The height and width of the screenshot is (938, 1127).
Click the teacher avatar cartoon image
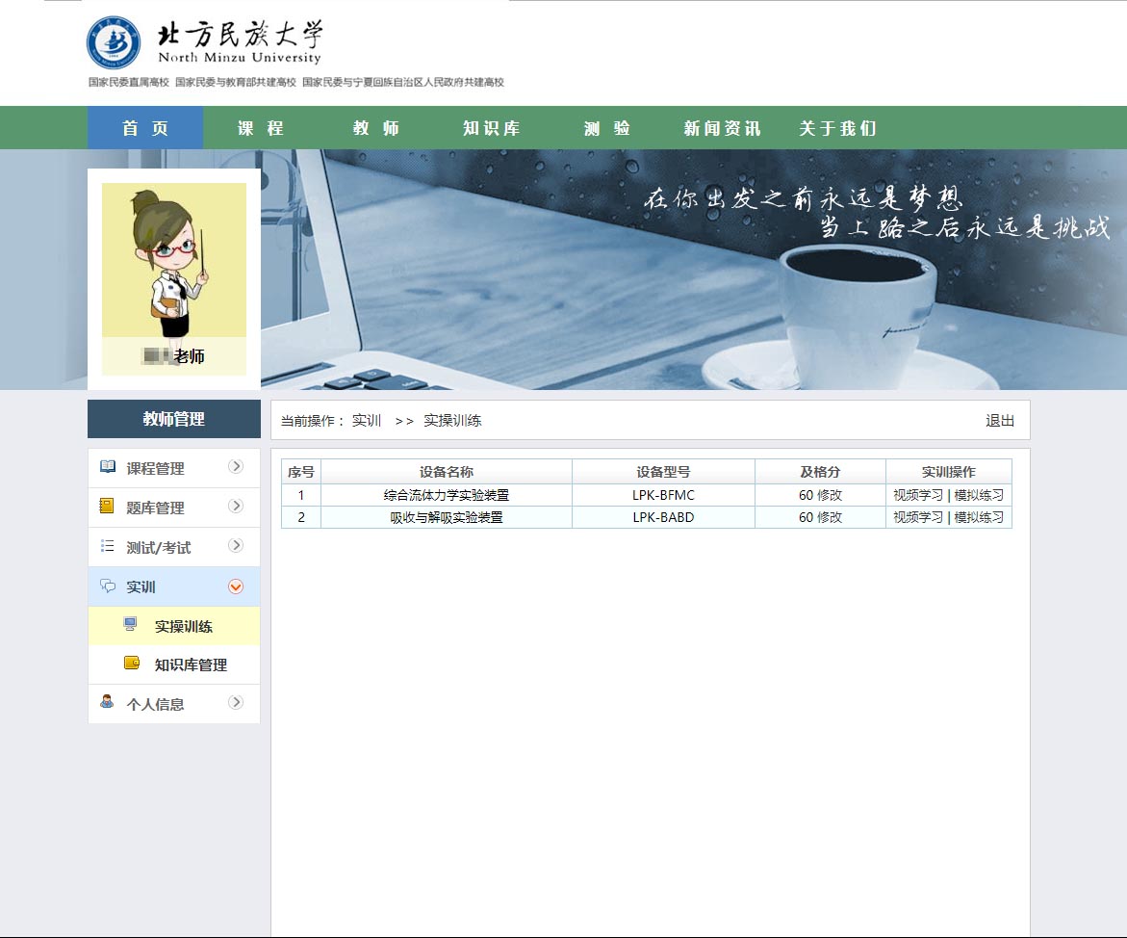[x=174, y=260]
